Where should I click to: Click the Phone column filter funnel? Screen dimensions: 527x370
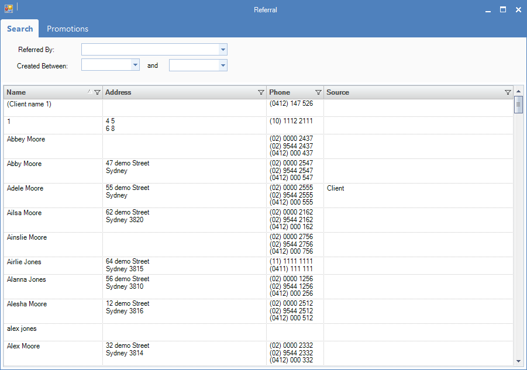[318, 92]
